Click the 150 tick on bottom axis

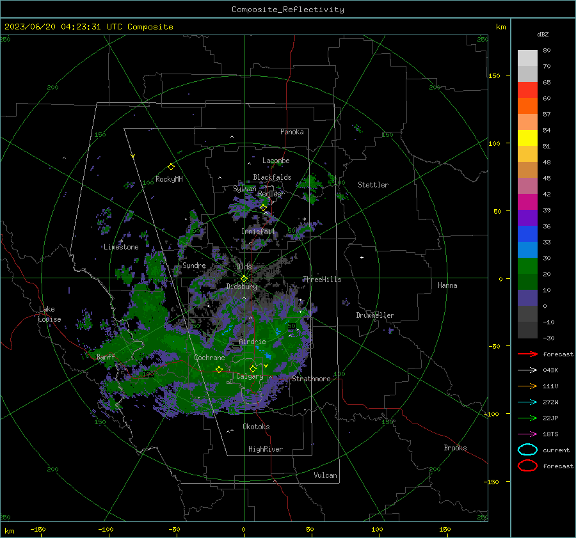pos(445,529)
